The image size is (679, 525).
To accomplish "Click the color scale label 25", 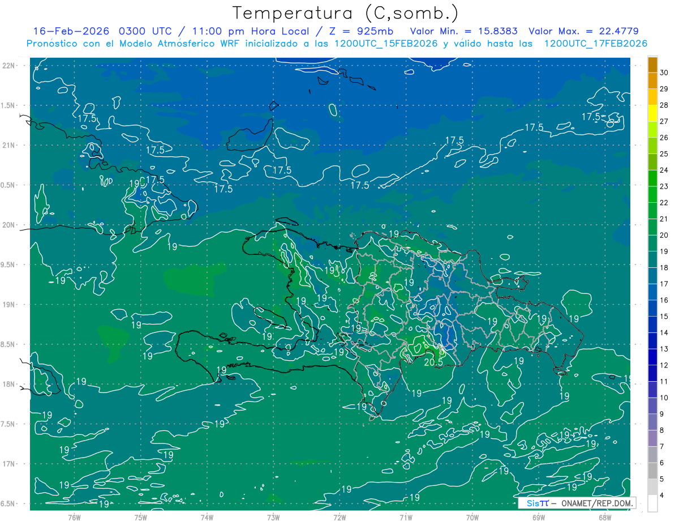I will (x=664, y=154).
